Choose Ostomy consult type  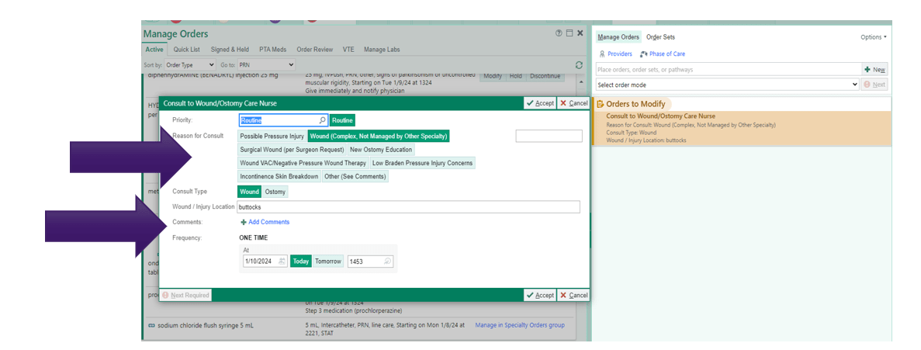coord(275,192)
